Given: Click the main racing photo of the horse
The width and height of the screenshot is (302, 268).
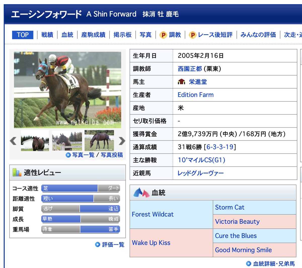Looking at the screenshot, I should 67,90.
